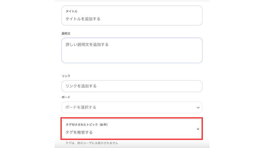Click the リンク field label
Image resolution: width=264 pixels, height=148 pixels.
66,76
